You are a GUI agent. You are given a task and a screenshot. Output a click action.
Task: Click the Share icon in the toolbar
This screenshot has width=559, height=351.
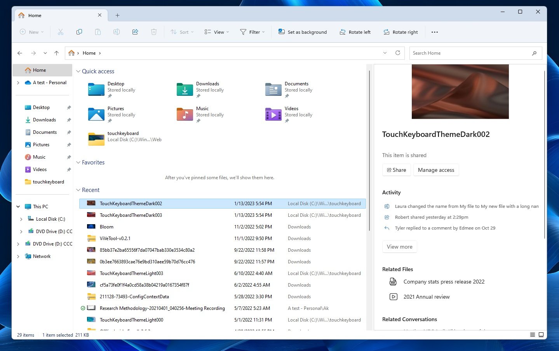(x=135, y=32)
